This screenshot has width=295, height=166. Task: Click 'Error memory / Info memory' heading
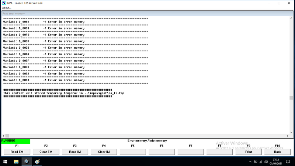pos(147,141)
